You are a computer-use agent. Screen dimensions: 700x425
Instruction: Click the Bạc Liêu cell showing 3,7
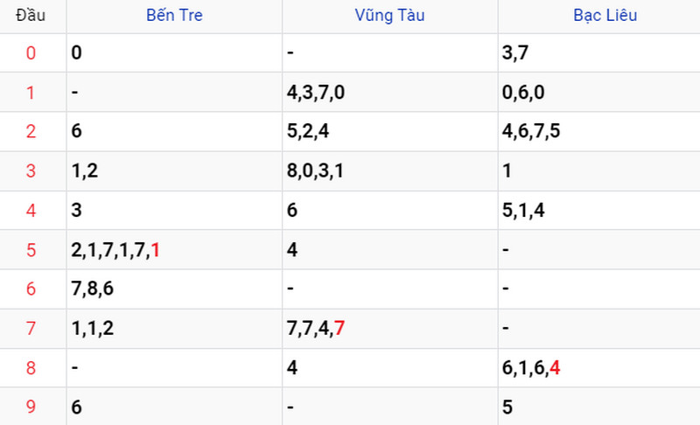point(598,53)
